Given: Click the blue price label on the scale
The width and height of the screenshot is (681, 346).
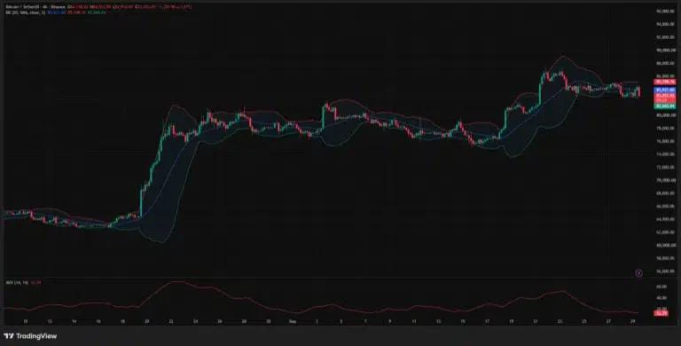Looking at the screenshot, I should click(x=664, y=90).
